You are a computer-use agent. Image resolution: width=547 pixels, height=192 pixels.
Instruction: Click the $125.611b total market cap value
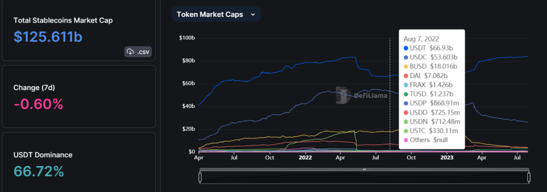48,37
